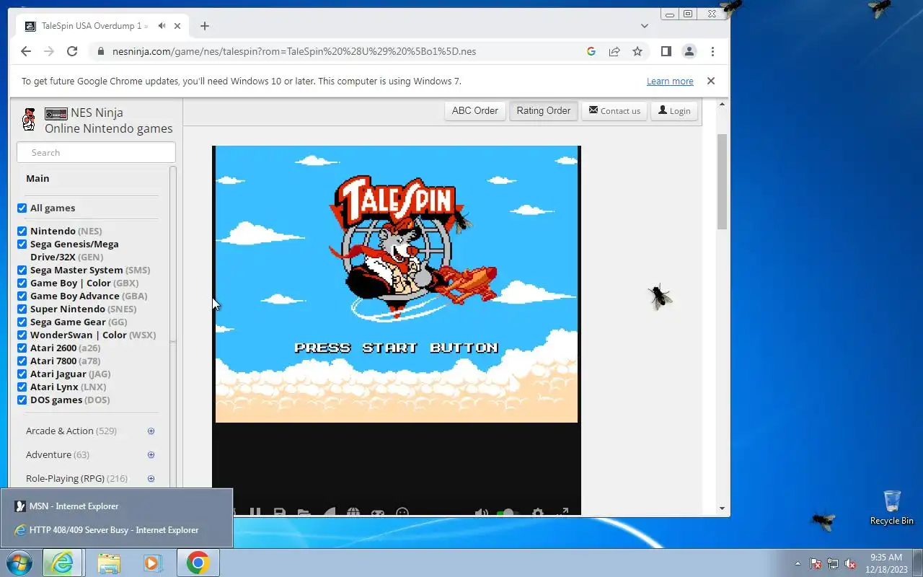Click the save state floppy icon
Viewport: 923px width, 577px height.
(x=279, y=513)
